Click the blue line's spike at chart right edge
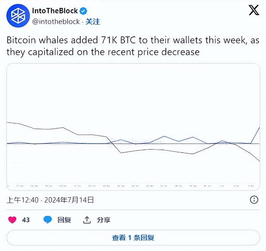The height and width of the screenshot is (251, 266). (259, 128)
